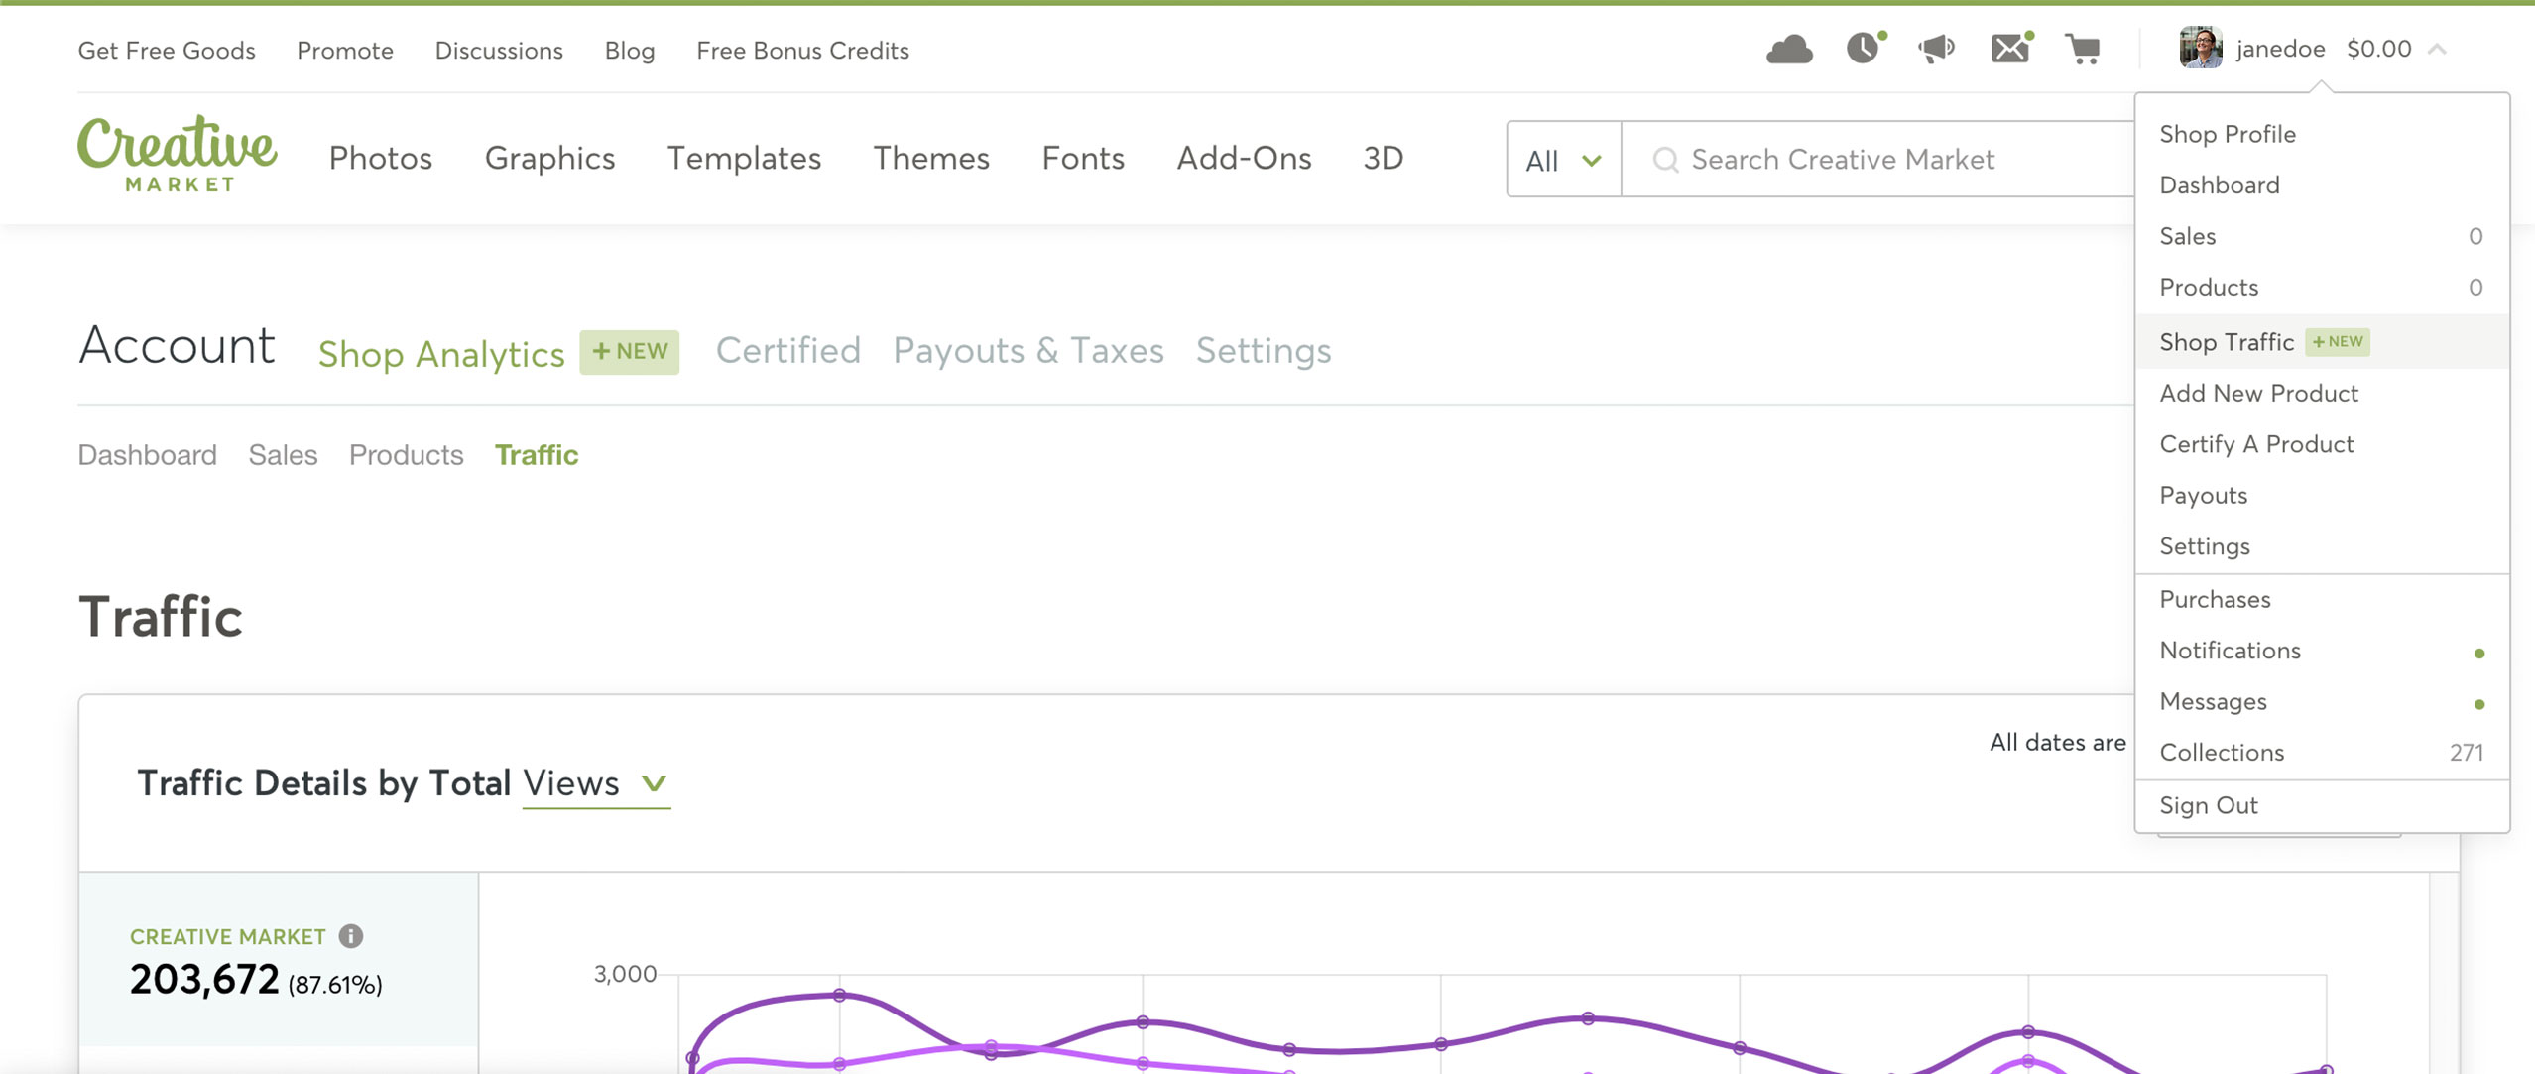Open the cloud sync icon

(x=1789, y=49)
